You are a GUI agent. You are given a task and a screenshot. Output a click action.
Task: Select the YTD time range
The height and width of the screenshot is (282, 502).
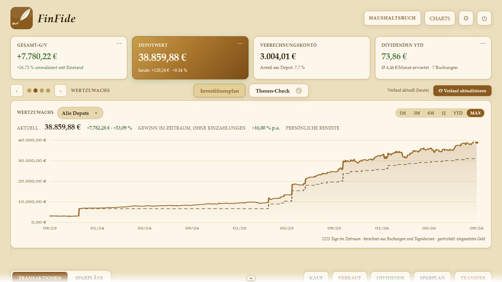pos(458,113)
